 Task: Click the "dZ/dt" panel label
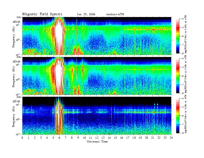(16, 101)
